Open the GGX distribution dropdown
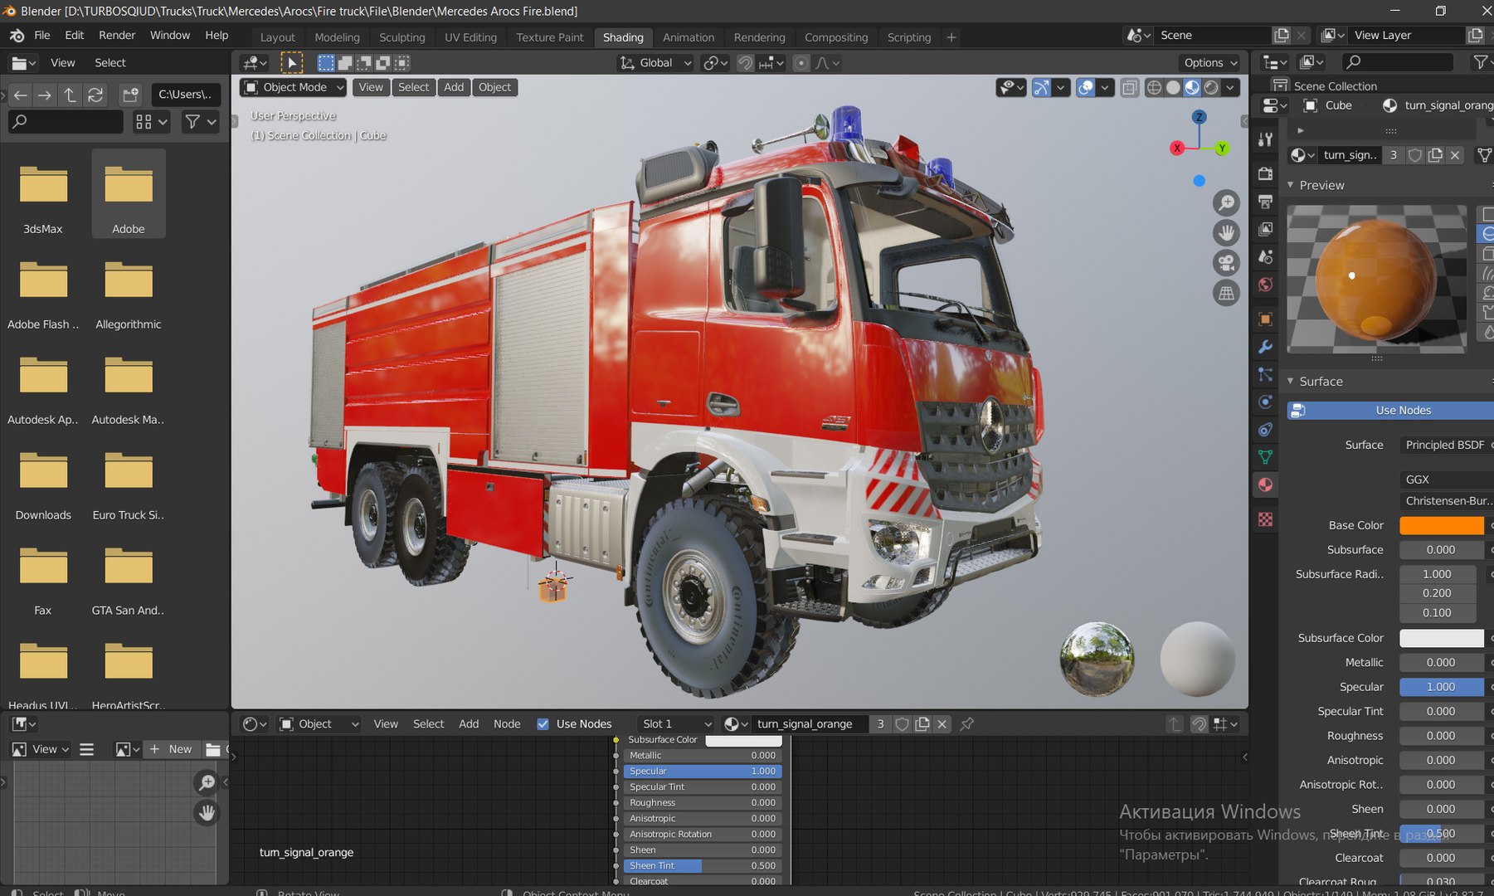This screenshot has height=896, width=1494. [x=1446, y=480]
